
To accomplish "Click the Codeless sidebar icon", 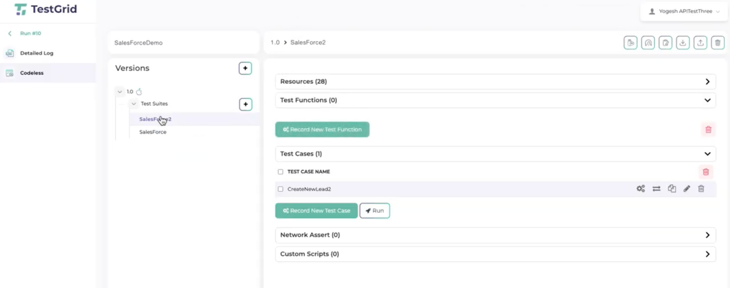I will click(10, 73).
